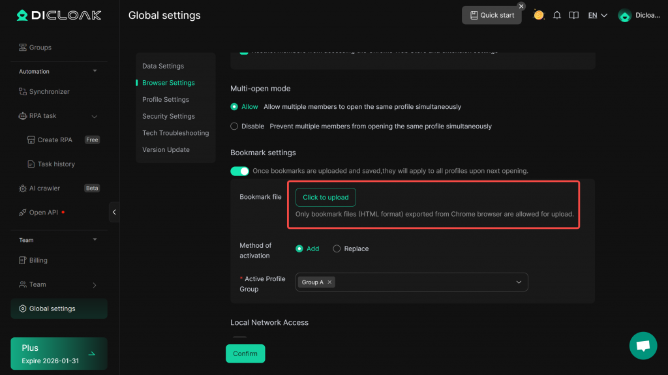Remove the Group A tag
The height and width of the screenshot is (375, 668).
[x=329, y=282]
